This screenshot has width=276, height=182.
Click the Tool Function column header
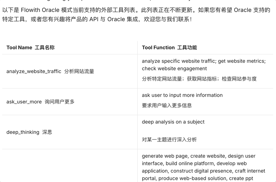click(x=169, y=48)
